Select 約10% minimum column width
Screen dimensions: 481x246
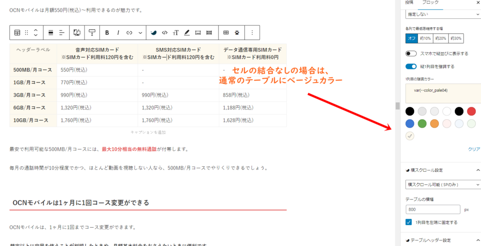point(425,38)
